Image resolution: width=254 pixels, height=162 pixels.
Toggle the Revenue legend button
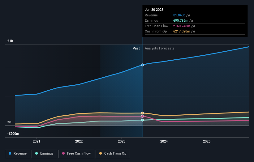point(18,154)
